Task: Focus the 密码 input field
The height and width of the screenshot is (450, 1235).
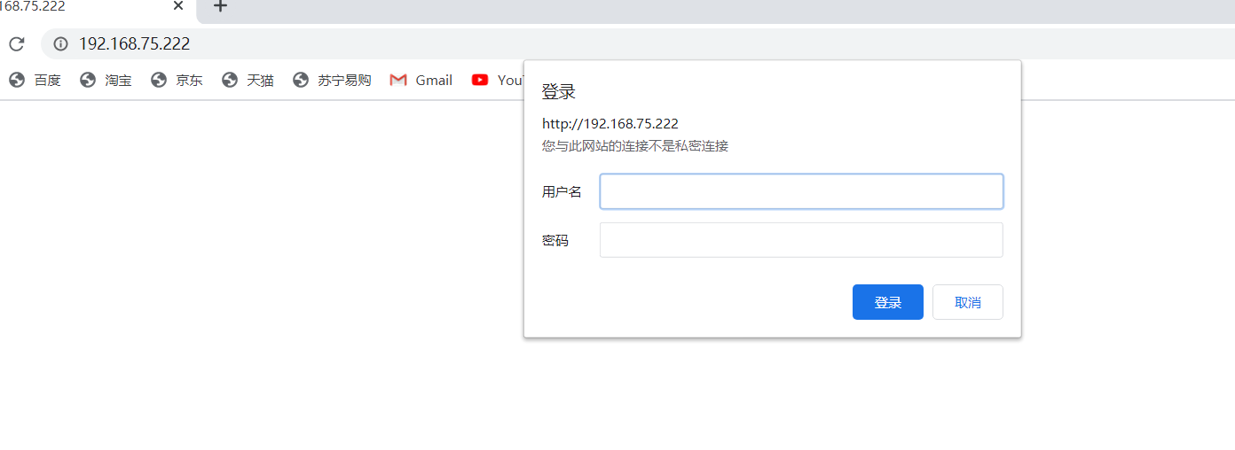Action: coord(801,240)
